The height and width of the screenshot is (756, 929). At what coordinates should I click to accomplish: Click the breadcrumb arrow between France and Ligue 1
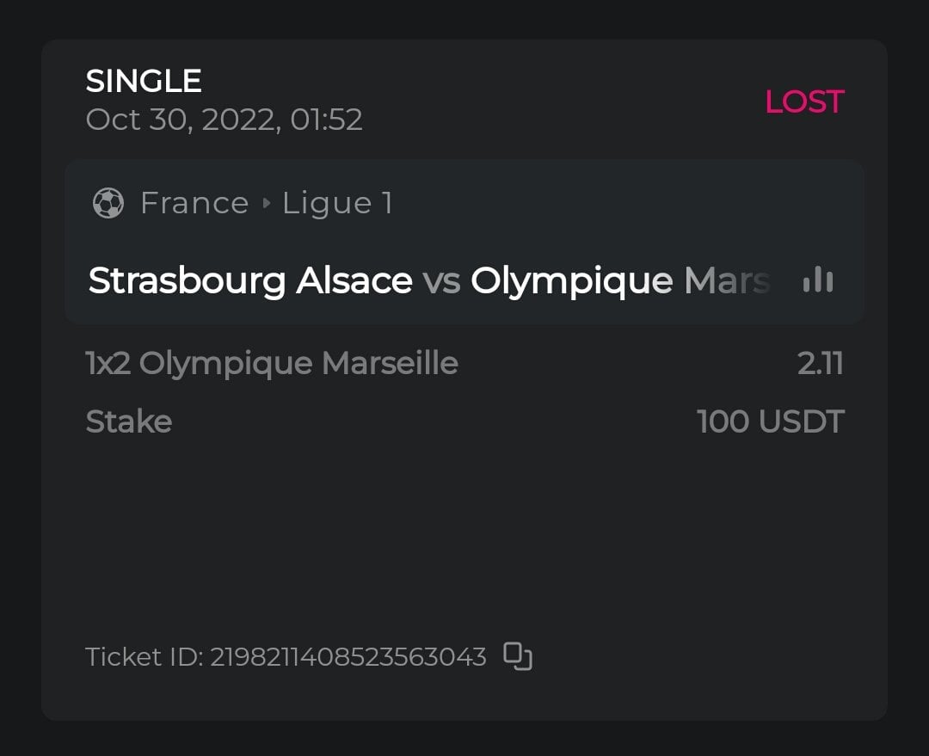coord(266,204)
